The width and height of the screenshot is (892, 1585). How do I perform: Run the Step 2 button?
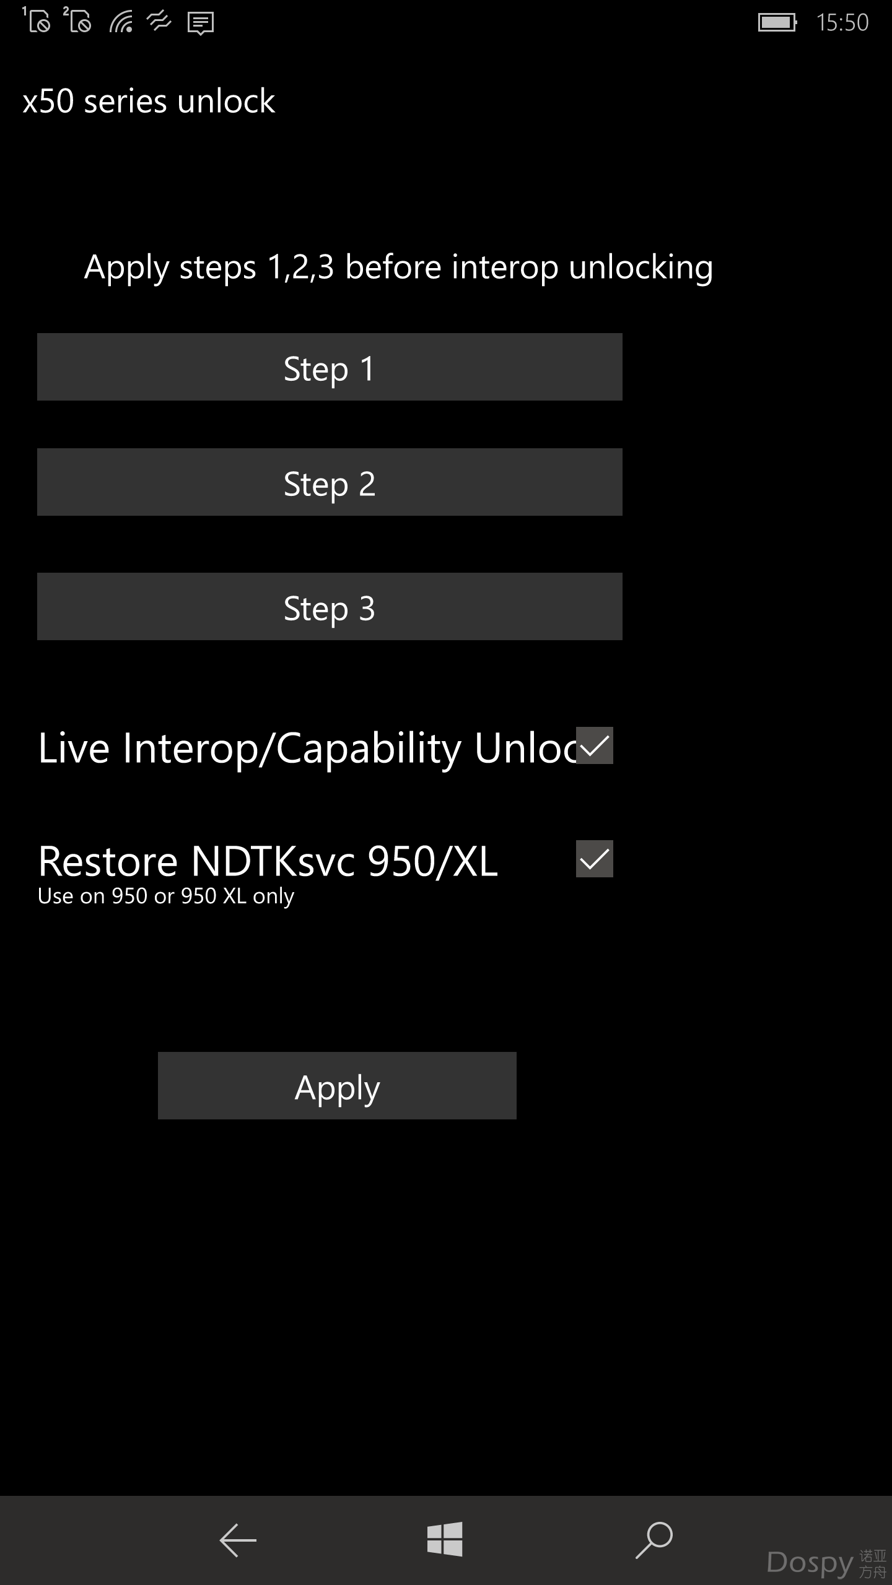tap(330, 482)
